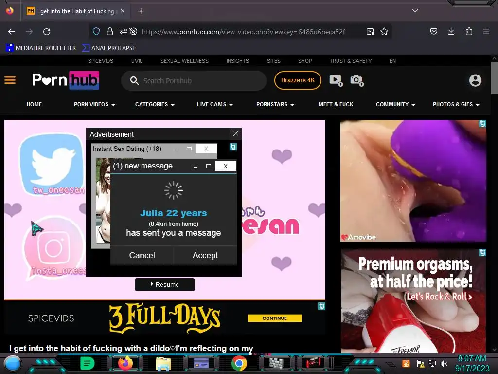Open the Save to Pocket icon
498x374 pixels.
click(x=433, y=31)
